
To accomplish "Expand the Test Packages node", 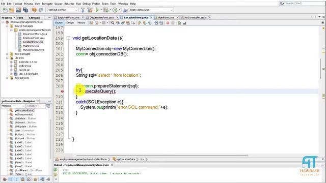I will click(x=7, y=54).
